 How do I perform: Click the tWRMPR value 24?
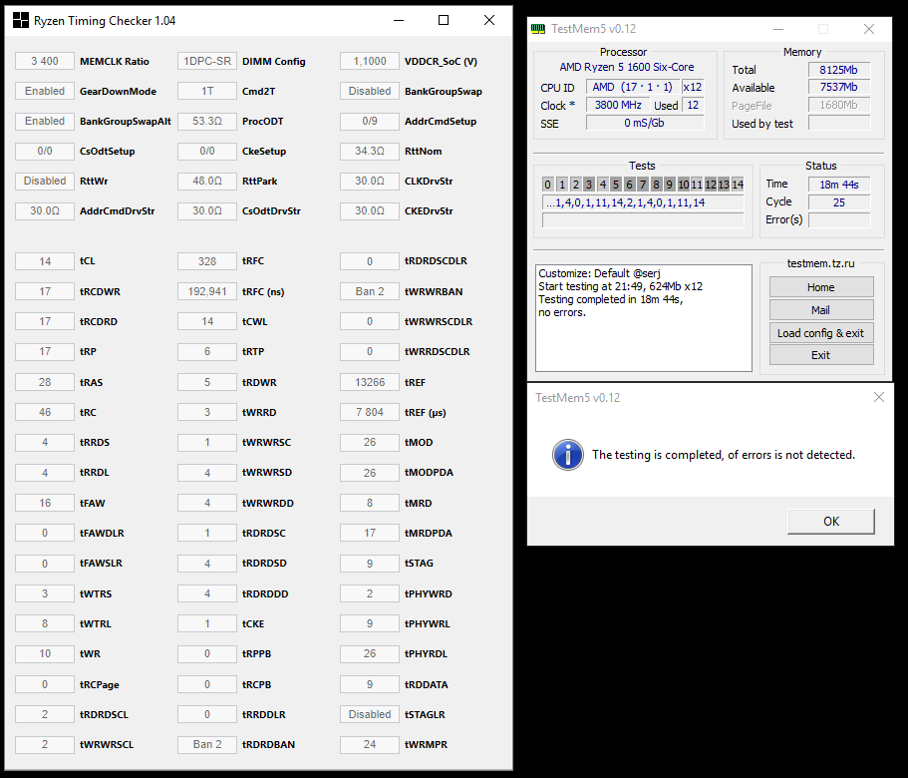[x=370, y=744]
